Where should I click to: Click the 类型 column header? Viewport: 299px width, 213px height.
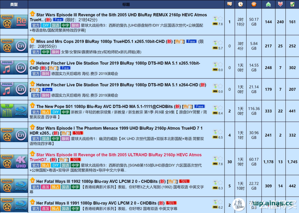(14, 4)
